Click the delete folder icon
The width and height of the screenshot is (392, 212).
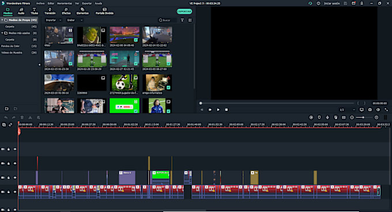pyautogui.click(x=16, y=109)
